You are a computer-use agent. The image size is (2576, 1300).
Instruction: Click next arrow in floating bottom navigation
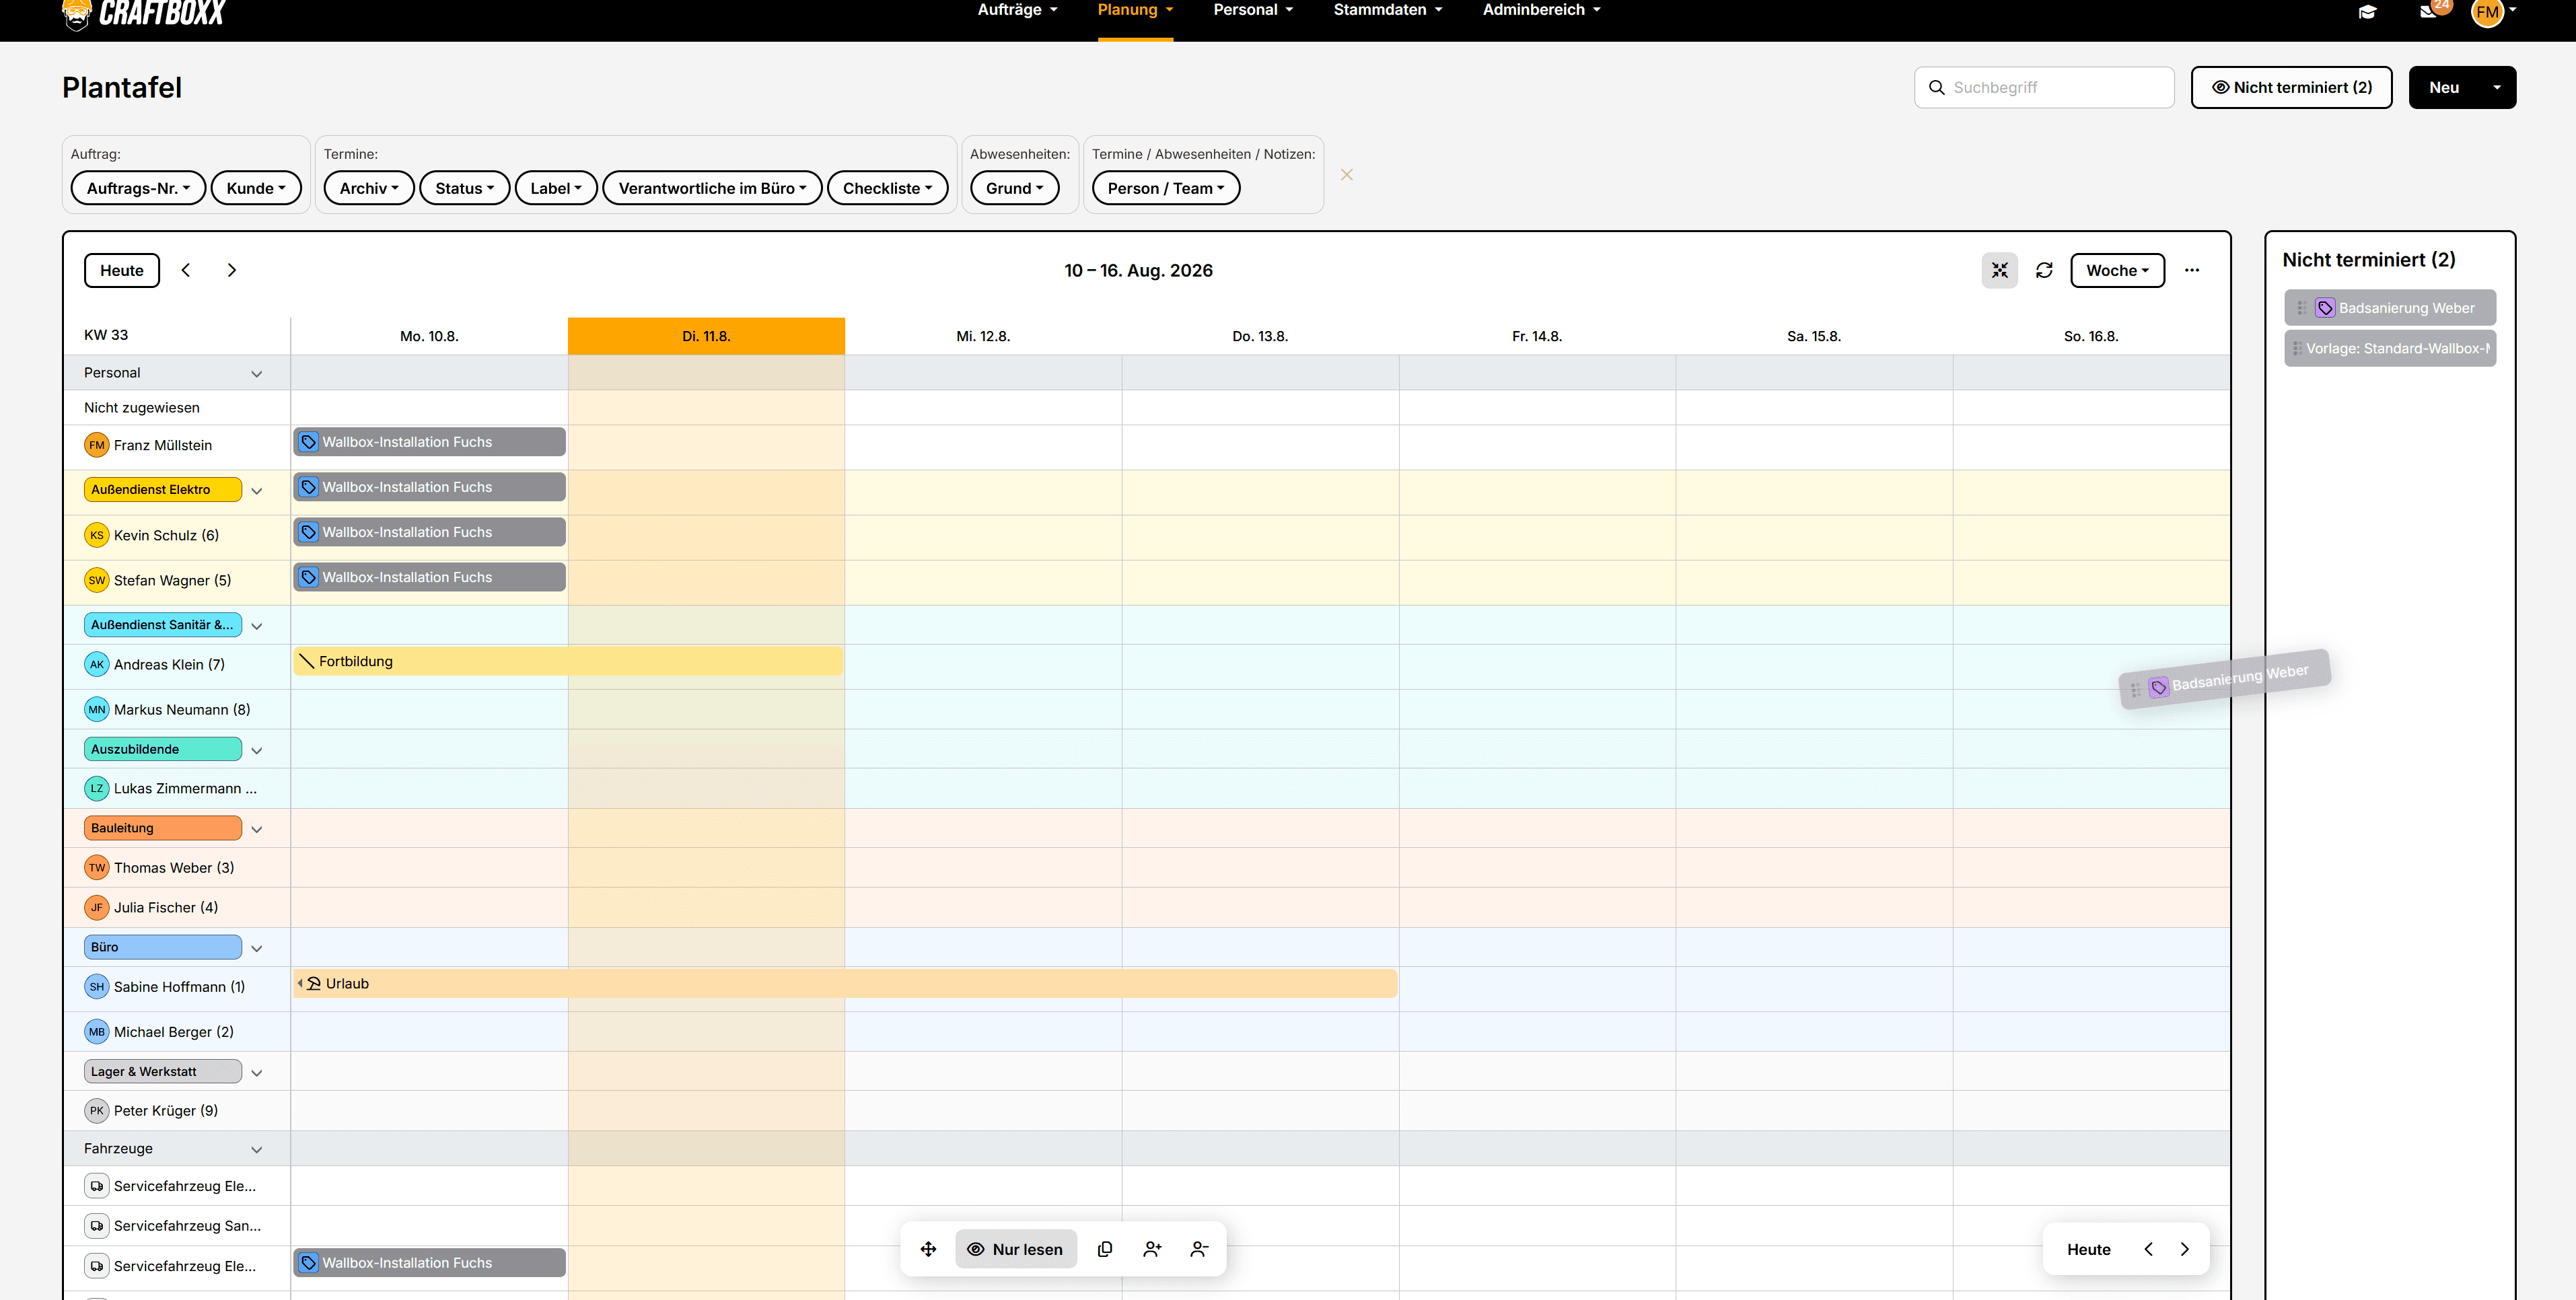2185,1249
